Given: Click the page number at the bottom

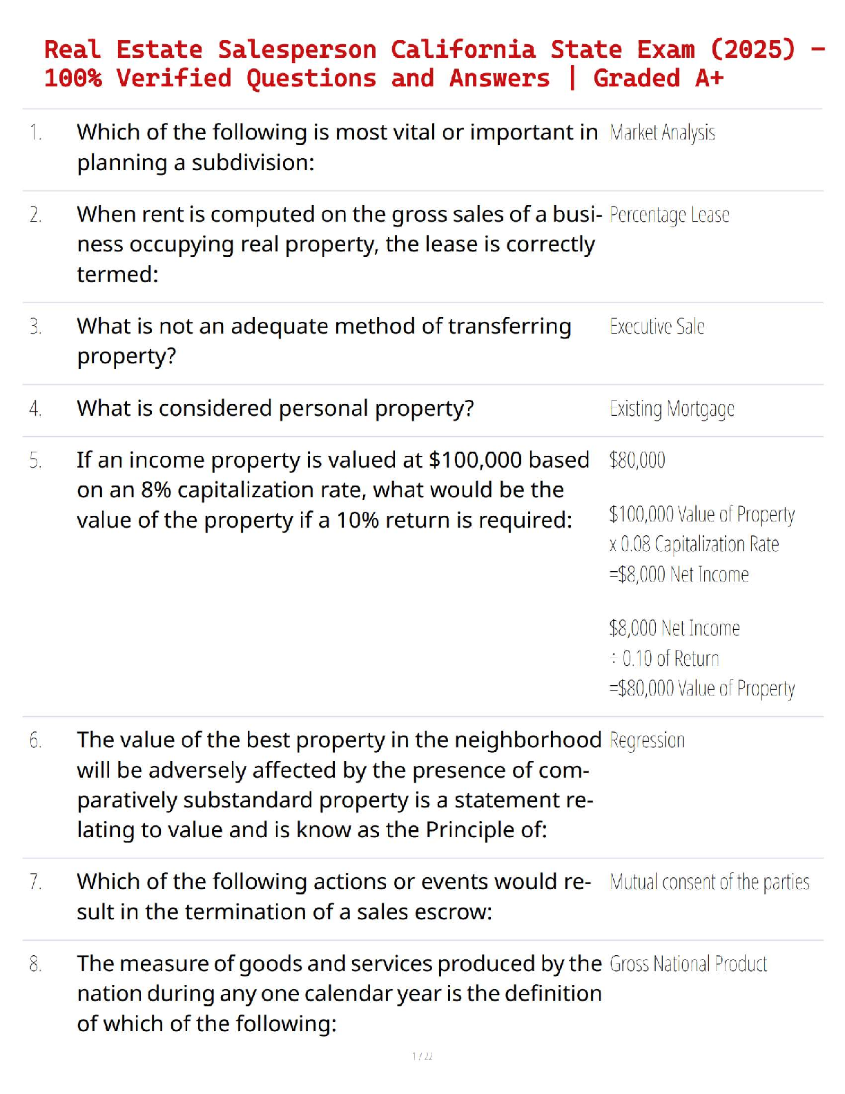Looking at the screenshot, I should click(422, 1056).
